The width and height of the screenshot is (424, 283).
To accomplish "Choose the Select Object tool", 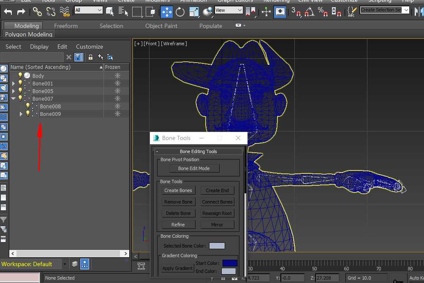I will (x=110, y=12).
